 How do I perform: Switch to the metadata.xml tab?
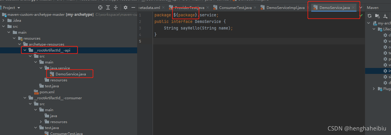click(149, 7)
